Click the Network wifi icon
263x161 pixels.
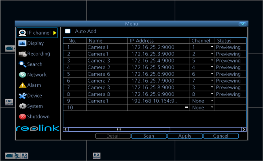tap(22, 74)
